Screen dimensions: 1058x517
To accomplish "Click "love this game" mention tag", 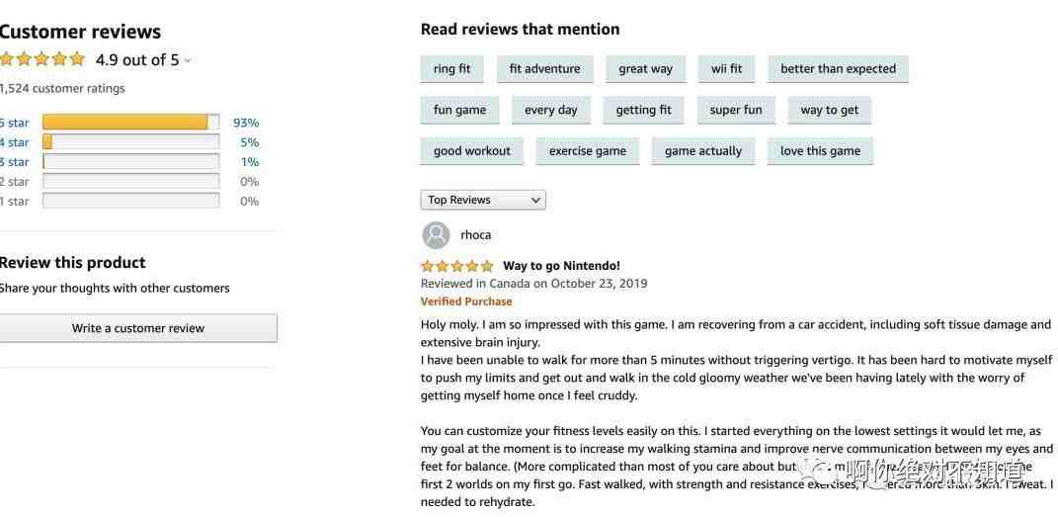I will [820, 151].
